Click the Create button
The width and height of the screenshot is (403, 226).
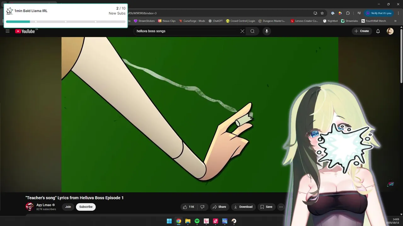pos(361,31)
